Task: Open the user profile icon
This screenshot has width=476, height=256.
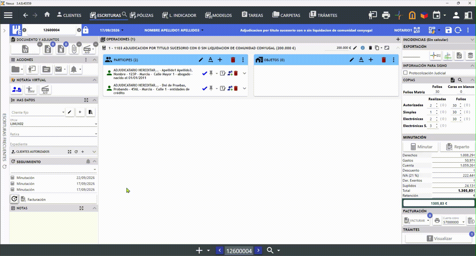Action: 456,15
